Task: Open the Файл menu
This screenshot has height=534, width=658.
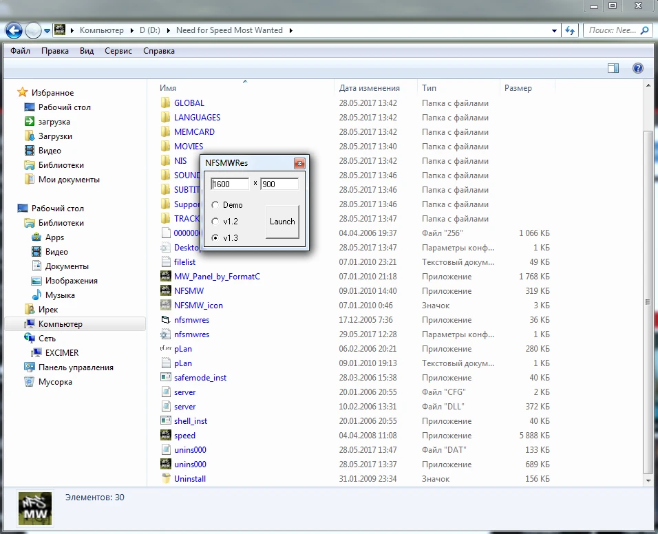Action: click(x=20, y=51)
